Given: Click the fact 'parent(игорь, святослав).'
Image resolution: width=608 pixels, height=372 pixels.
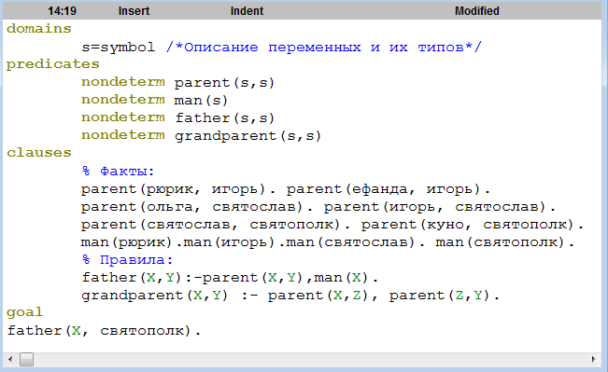Looking at the screenshot, I should point(440,207).
